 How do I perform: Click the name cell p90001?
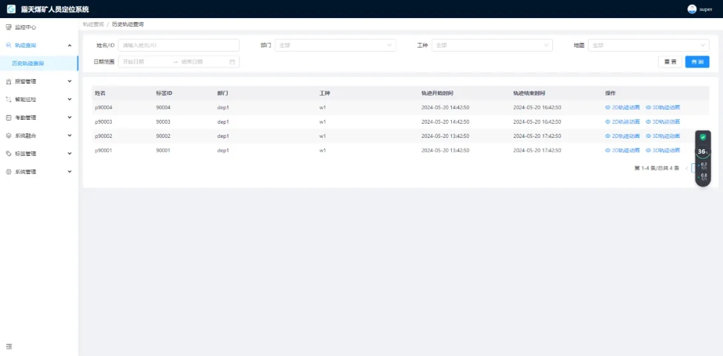pyautogui.click(x=104, y=151)
